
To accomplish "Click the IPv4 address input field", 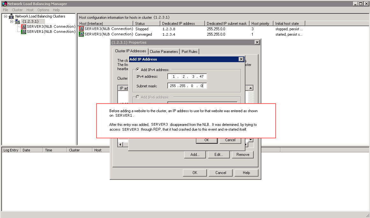I will point(187,76).
